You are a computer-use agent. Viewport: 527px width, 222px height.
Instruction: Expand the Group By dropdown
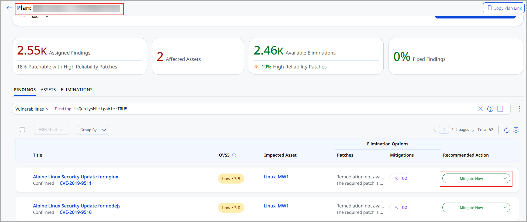93,130
